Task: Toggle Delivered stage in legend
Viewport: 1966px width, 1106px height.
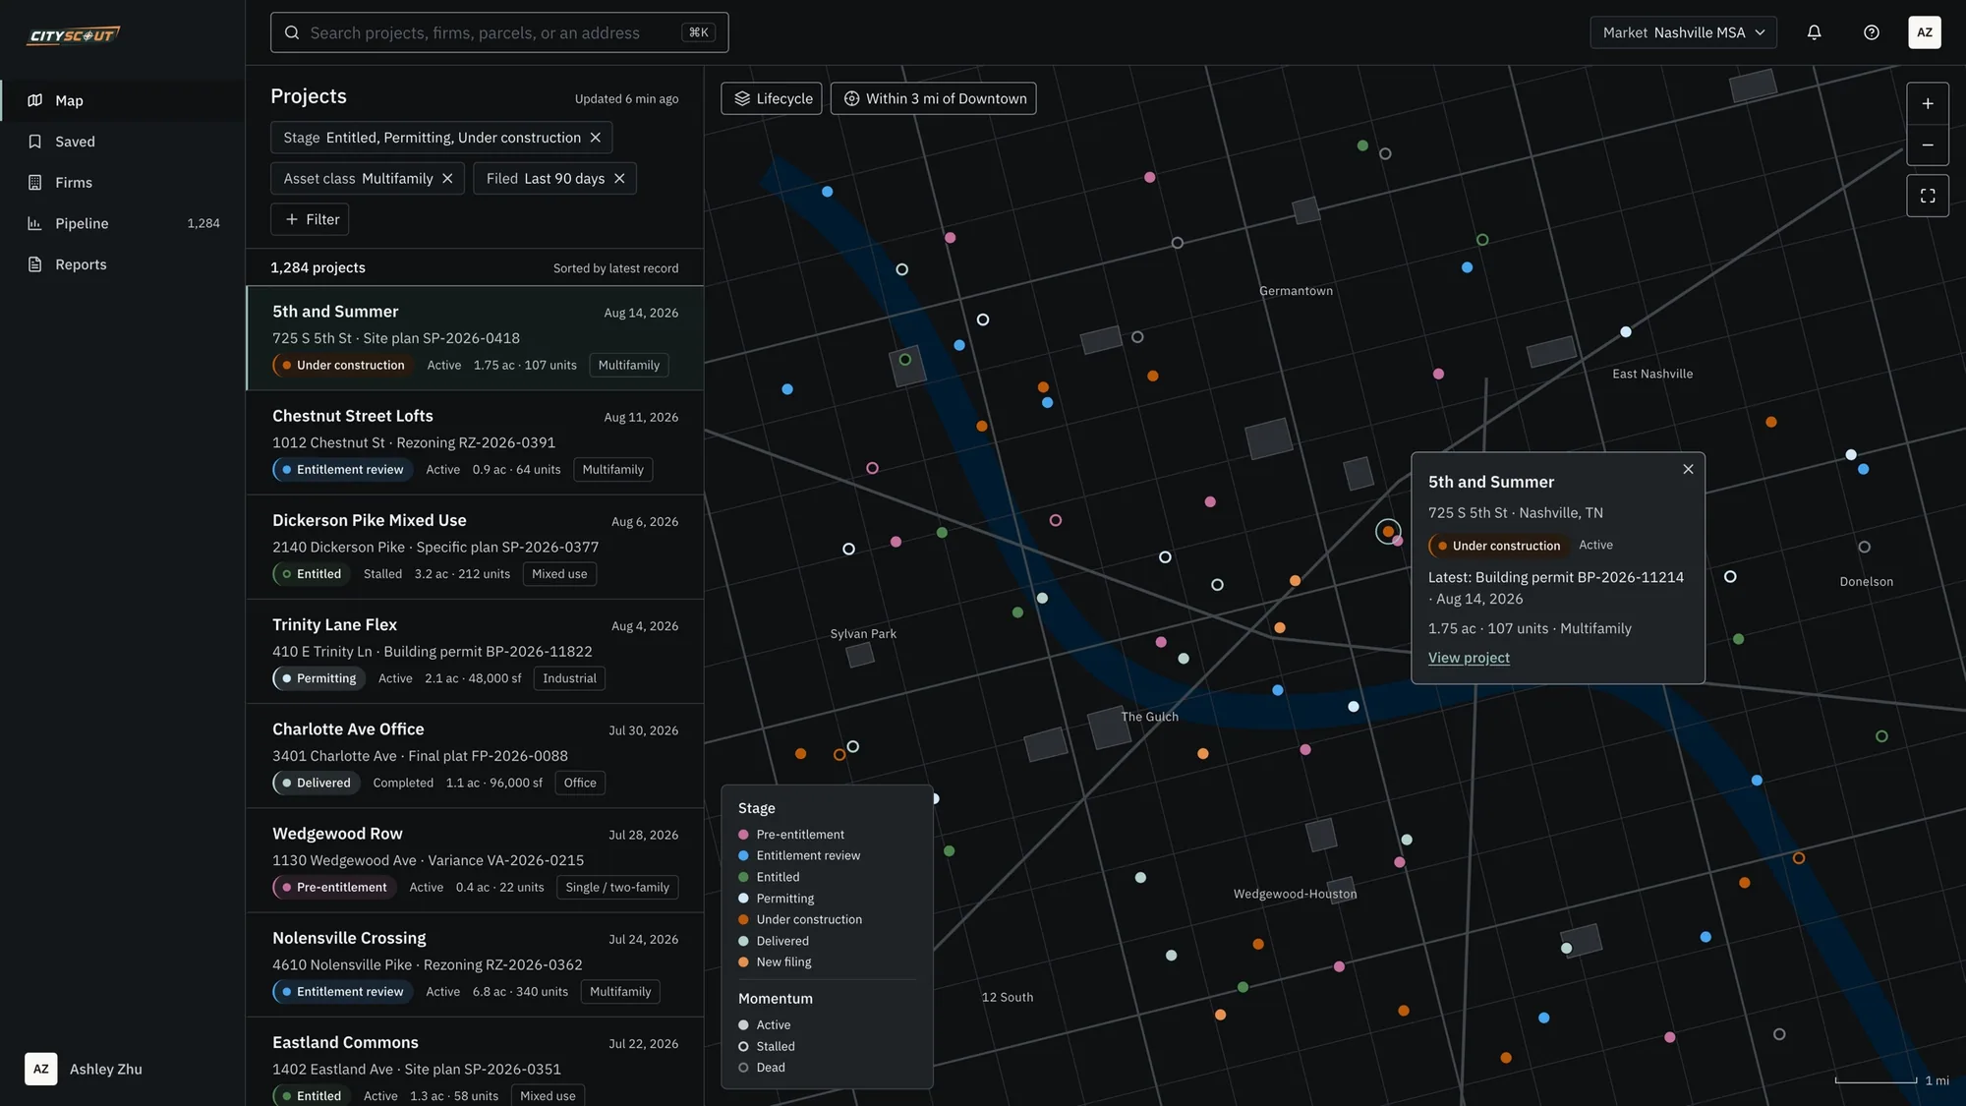Action: pos(774,941)
